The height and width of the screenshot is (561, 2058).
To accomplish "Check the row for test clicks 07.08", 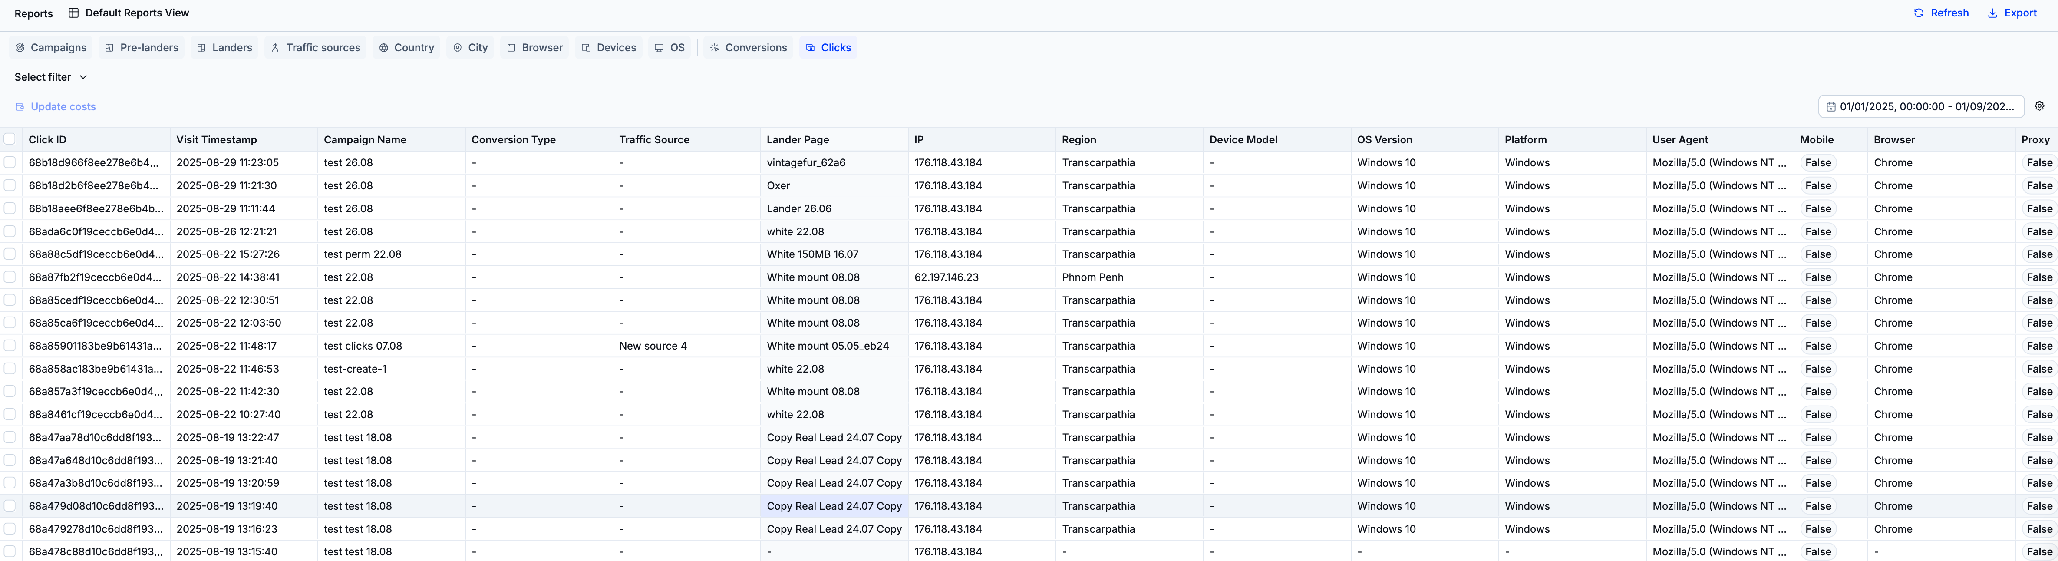I will [10, 346].
